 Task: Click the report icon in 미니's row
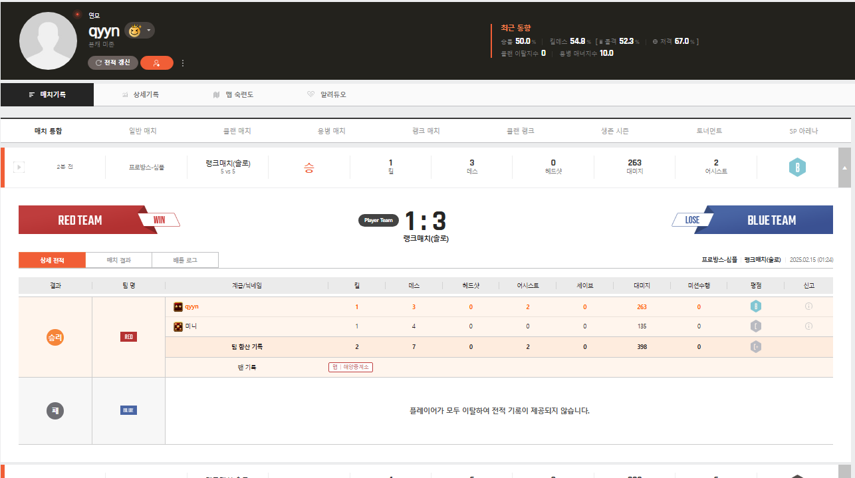pos(808,326)
